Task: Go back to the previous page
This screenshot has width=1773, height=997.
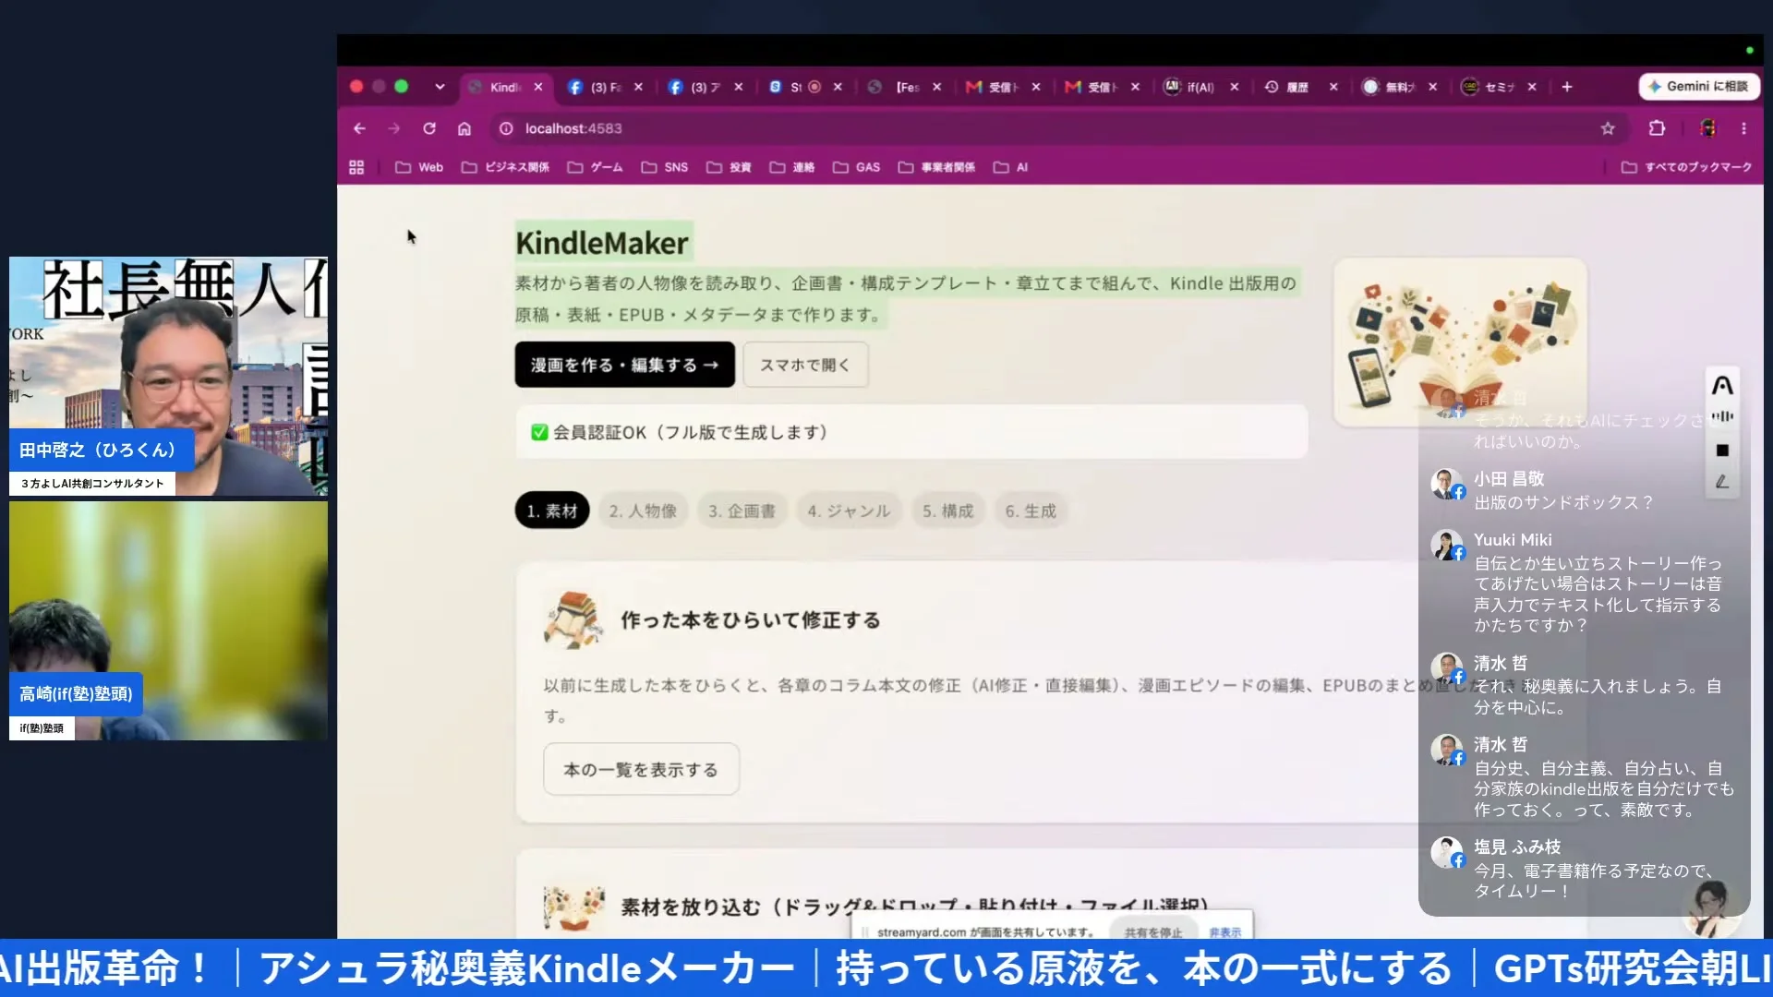Action: [x=359, y=128]
